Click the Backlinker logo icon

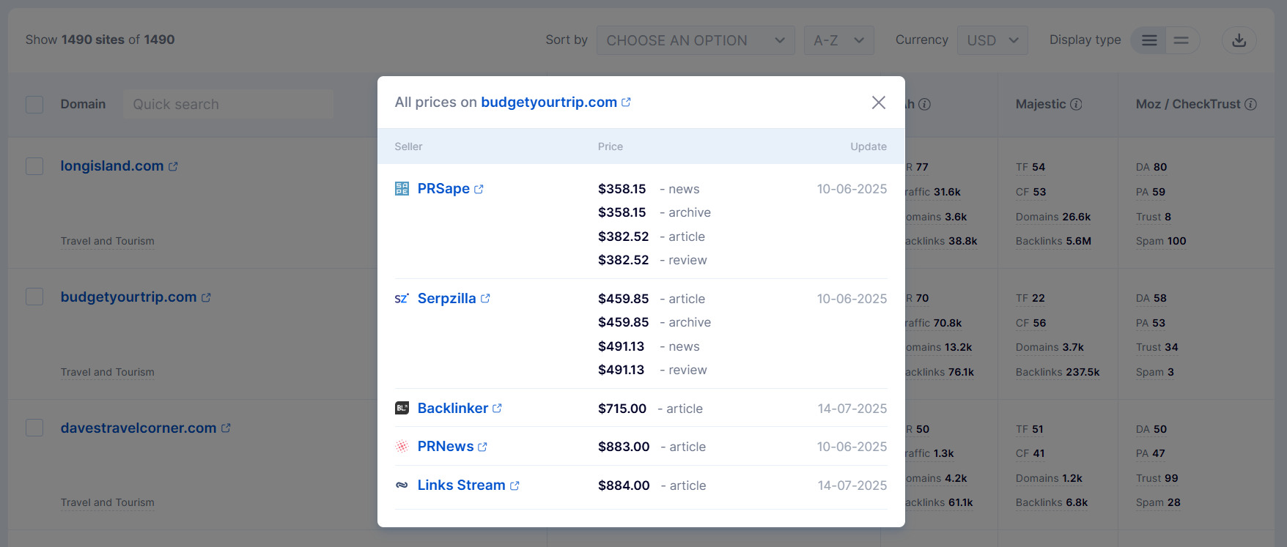402,408
